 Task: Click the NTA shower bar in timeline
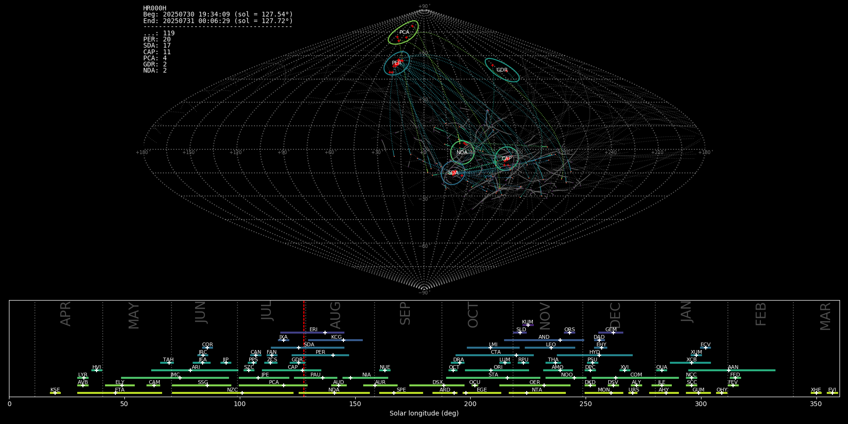click(537, 393)
